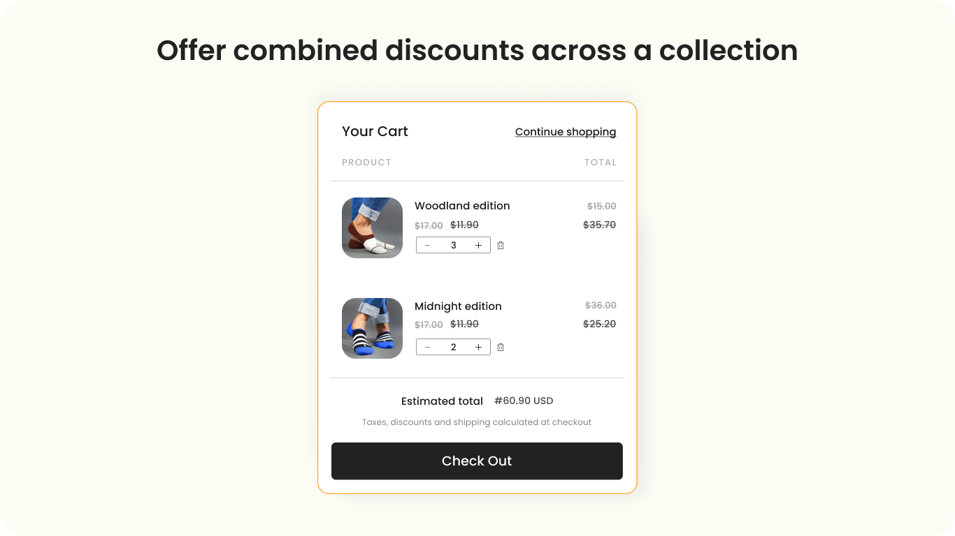Decrease Woodland edition quantity with minus

click(x=427, y=245)
